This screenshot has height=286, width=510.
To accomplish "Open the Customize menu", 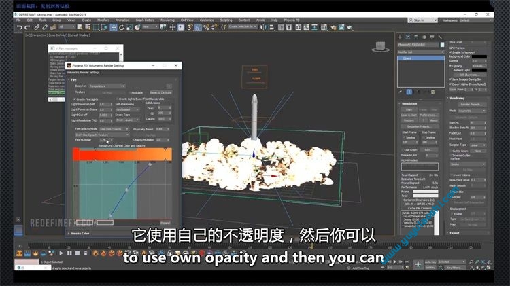I will point(207,20).
